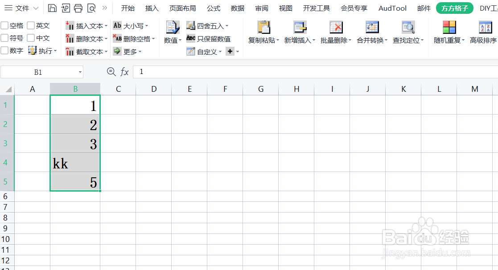The image size is (498, 270).
Task: Switch to the 方方格子 ribbon tab
Action: 454,8
